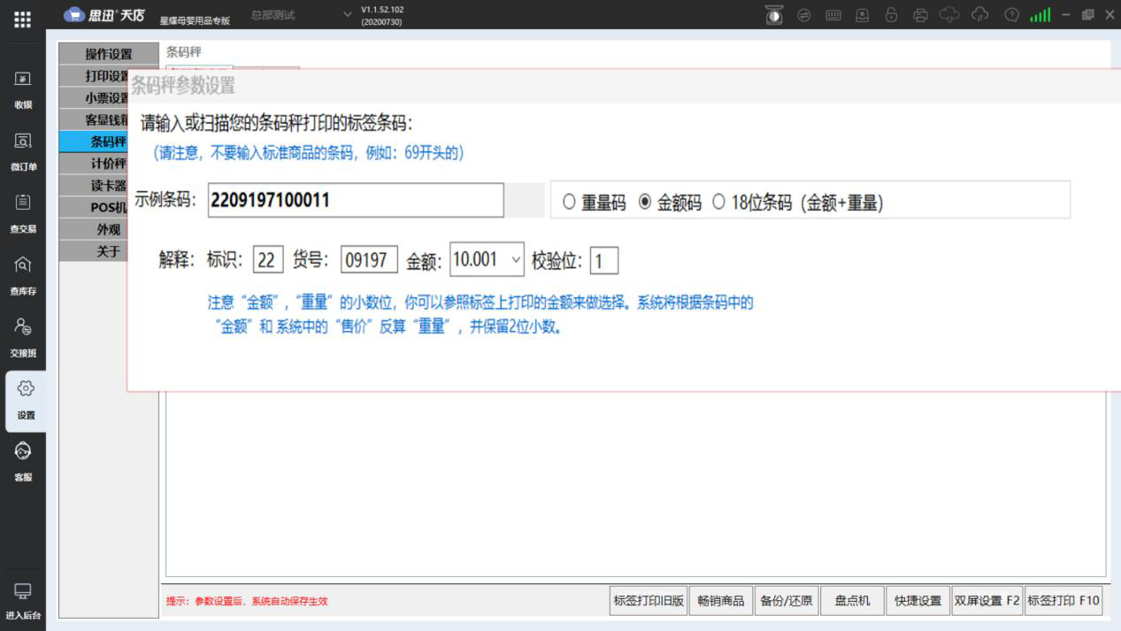Click the lock icon in the title bar
1121x631 pixels.
[x=891, y=15]
